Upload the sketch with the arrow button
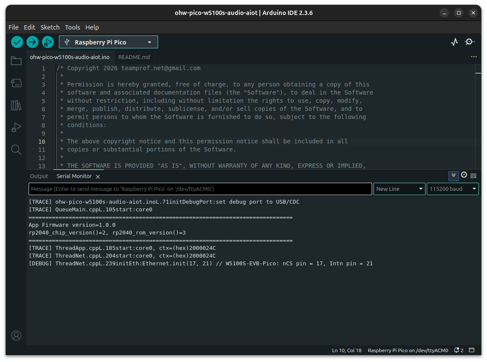Viewport: 487px width, 362px height. [32, 42]
